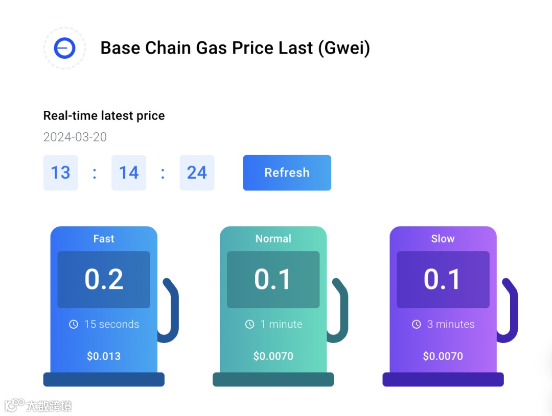
Task: Click the purple Slow pump nozzle handle
Action: [512, 311]
